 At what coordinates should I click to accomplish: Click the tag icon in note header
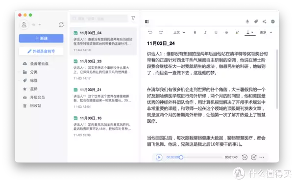(256, 21)
